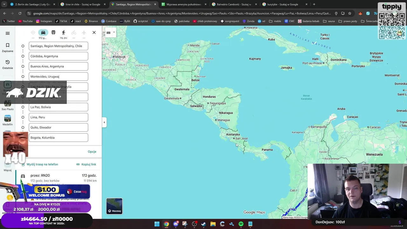Open a new browser tab

(x=314, y=4)
